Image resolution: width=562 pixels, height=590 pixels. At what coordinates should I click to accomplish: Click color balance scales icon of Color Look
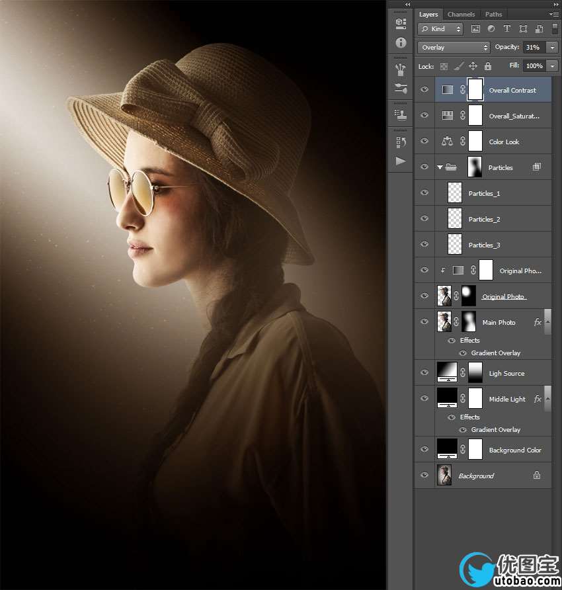[x=447, y=141]
